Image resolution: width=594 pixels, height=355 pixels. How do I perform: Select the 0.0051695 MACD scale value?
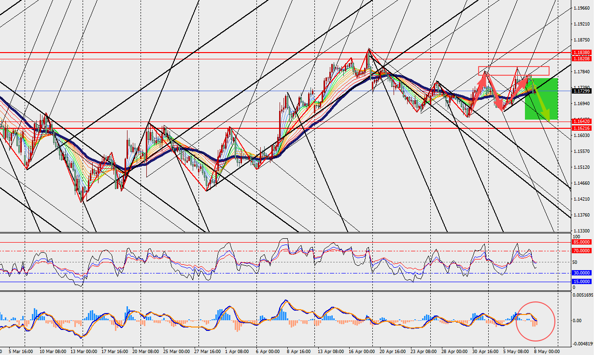point(581,295)
